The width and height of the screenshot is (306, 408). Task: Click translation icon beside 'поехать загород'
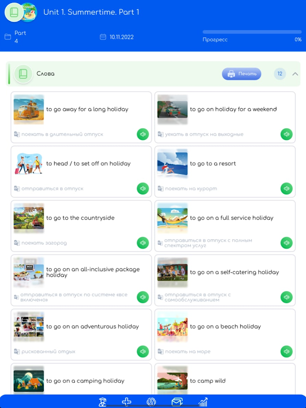point(17,243)
